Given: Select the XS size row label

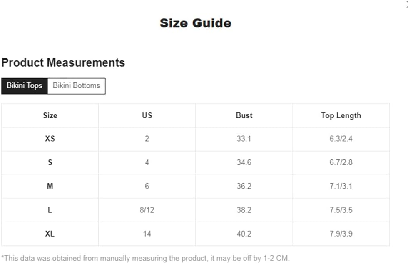Looking at the screenshot, I should [50, 139].
